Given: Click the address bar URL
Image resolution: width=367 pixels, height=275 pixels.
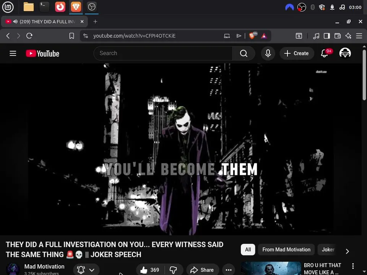Looking at the screenshot, I should point(134,36).
